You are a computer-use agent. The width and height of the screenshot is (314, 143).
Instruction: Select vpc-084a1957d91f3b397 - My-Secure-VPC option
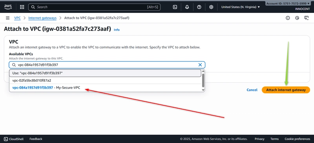105,88
